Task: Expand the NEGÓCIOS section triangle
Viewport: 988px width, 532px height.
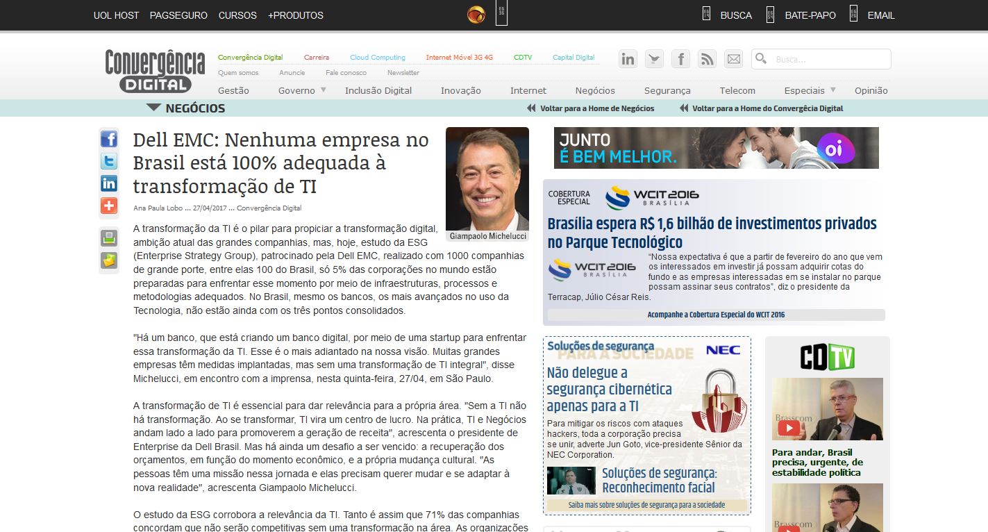Action: point(153,108)
